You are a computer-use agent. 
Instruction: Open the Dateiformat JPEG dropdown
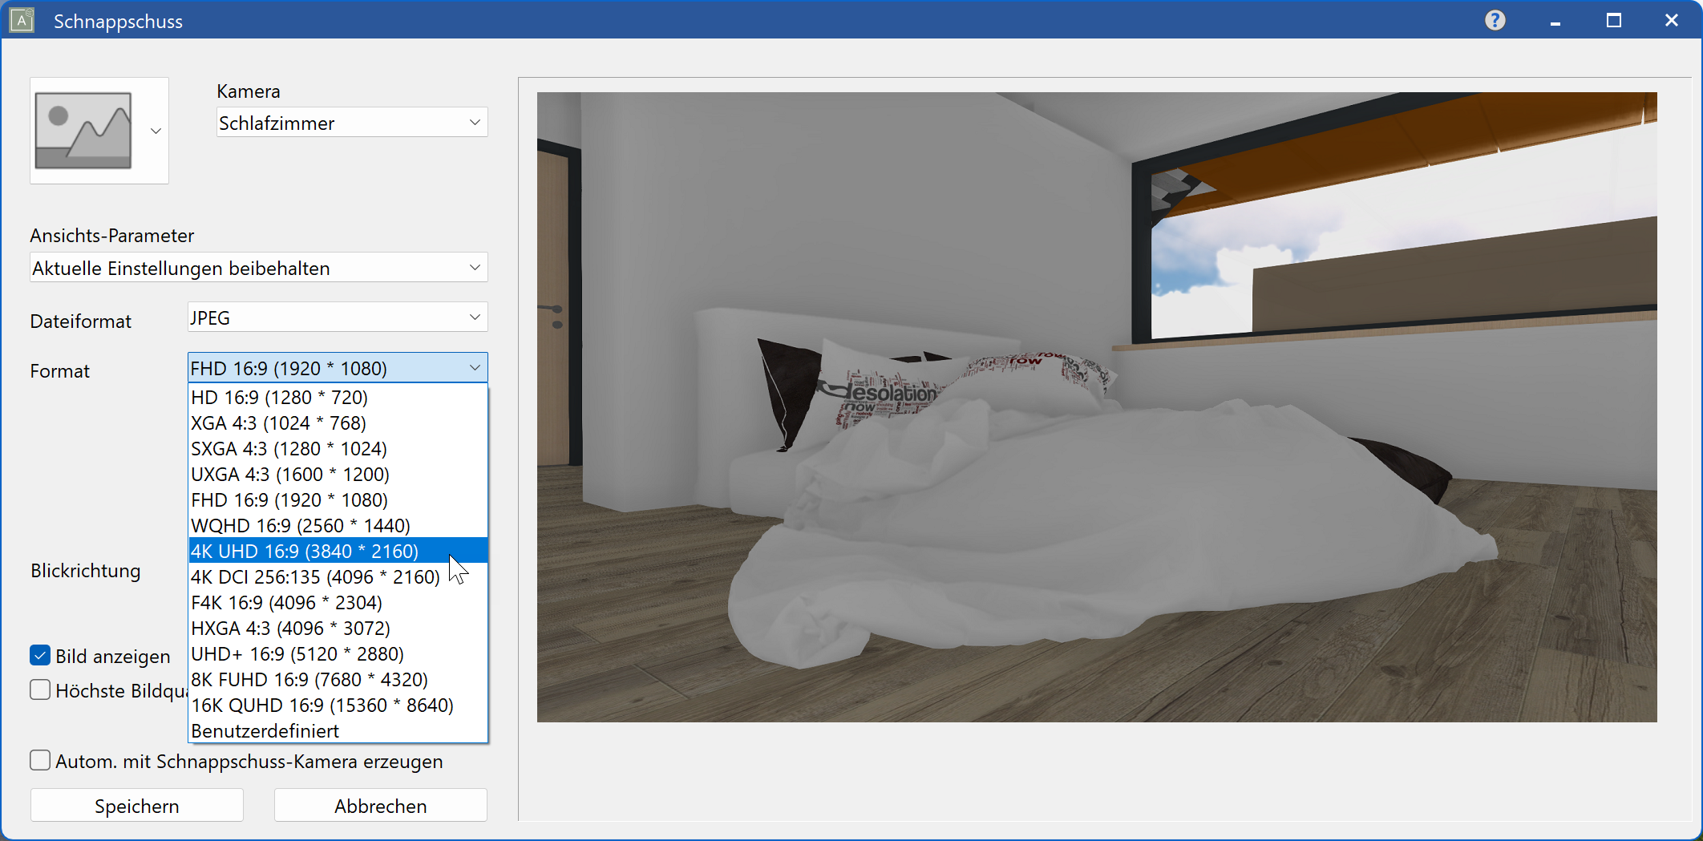tap(337, 317)
